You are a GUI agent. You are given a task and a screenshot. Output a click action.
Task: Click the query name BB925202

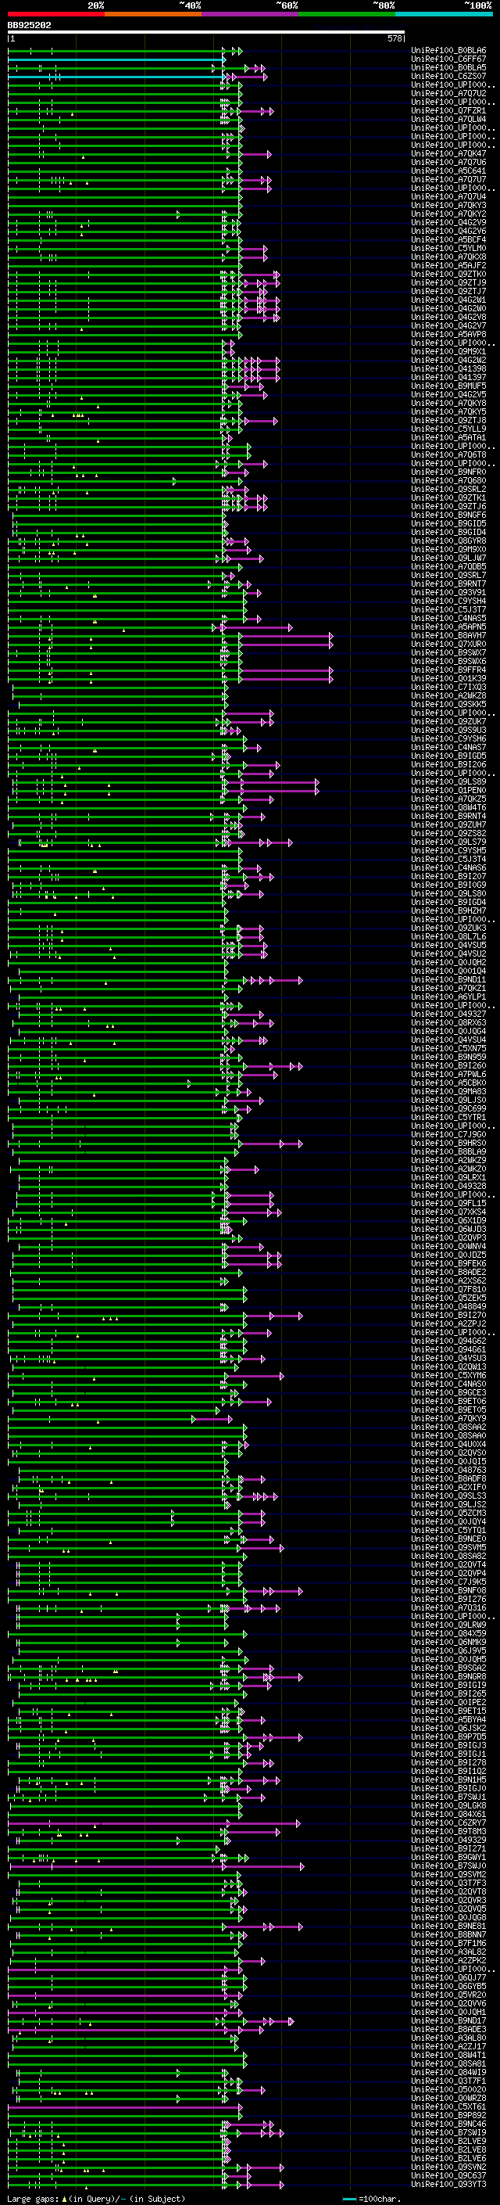click(x=29, y=26)
